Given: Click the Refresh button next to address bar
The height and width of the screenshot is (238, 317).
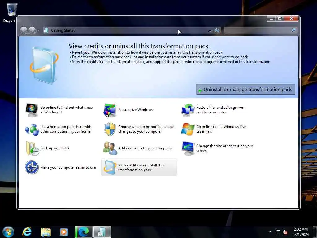Looking at the screenshot, I should pyautogui.click(x=217, y=30).
